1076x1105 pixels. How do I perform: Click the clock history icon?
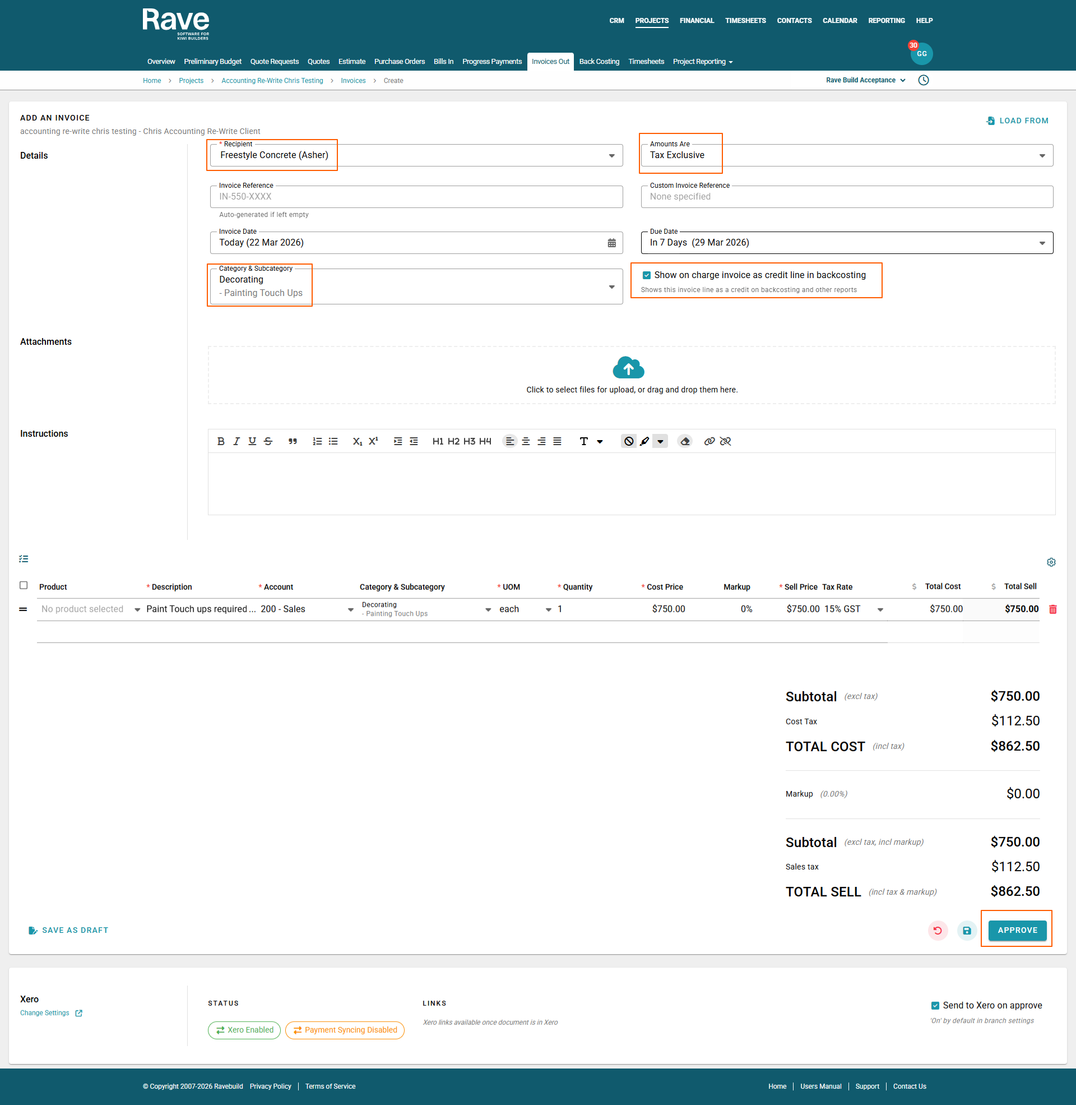click(924, 80)
